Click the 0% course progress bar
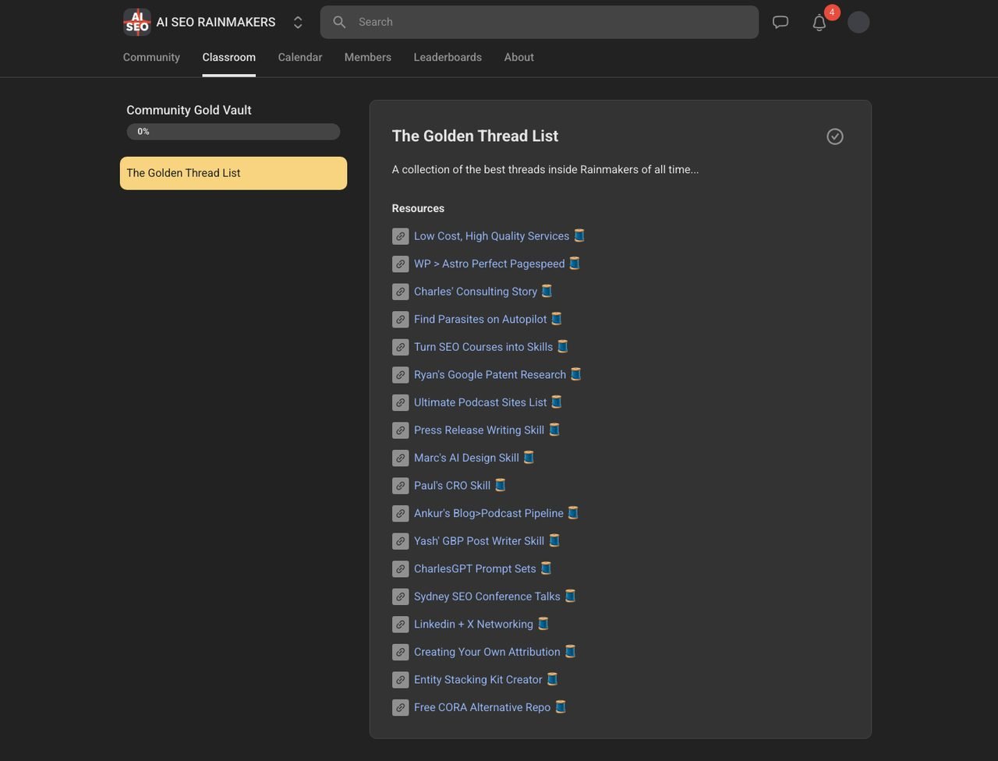This screenshot has height=761, width=998. pyautogui.click(x=233, y=132)
